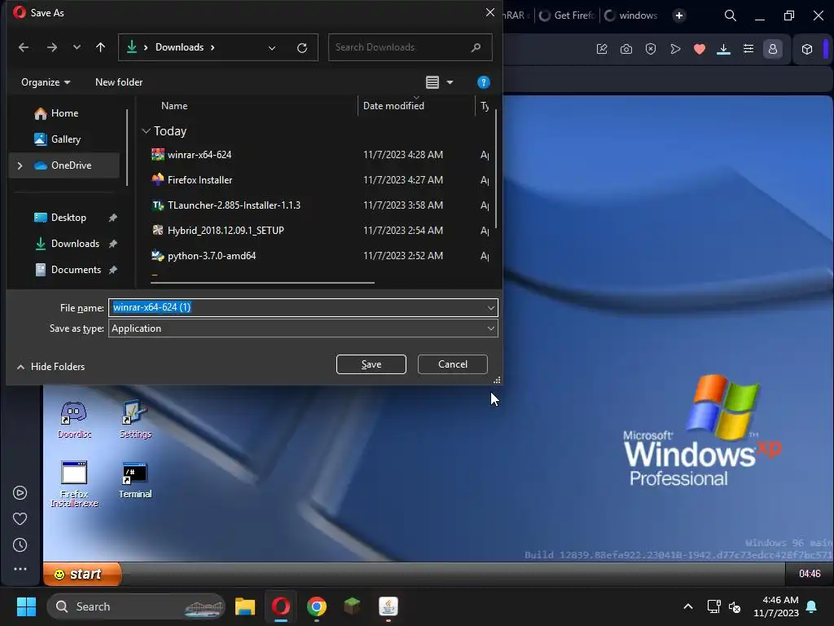Open Doordisc desktop shortcut
Screen dimensions: 834x626
pos(74,420)
